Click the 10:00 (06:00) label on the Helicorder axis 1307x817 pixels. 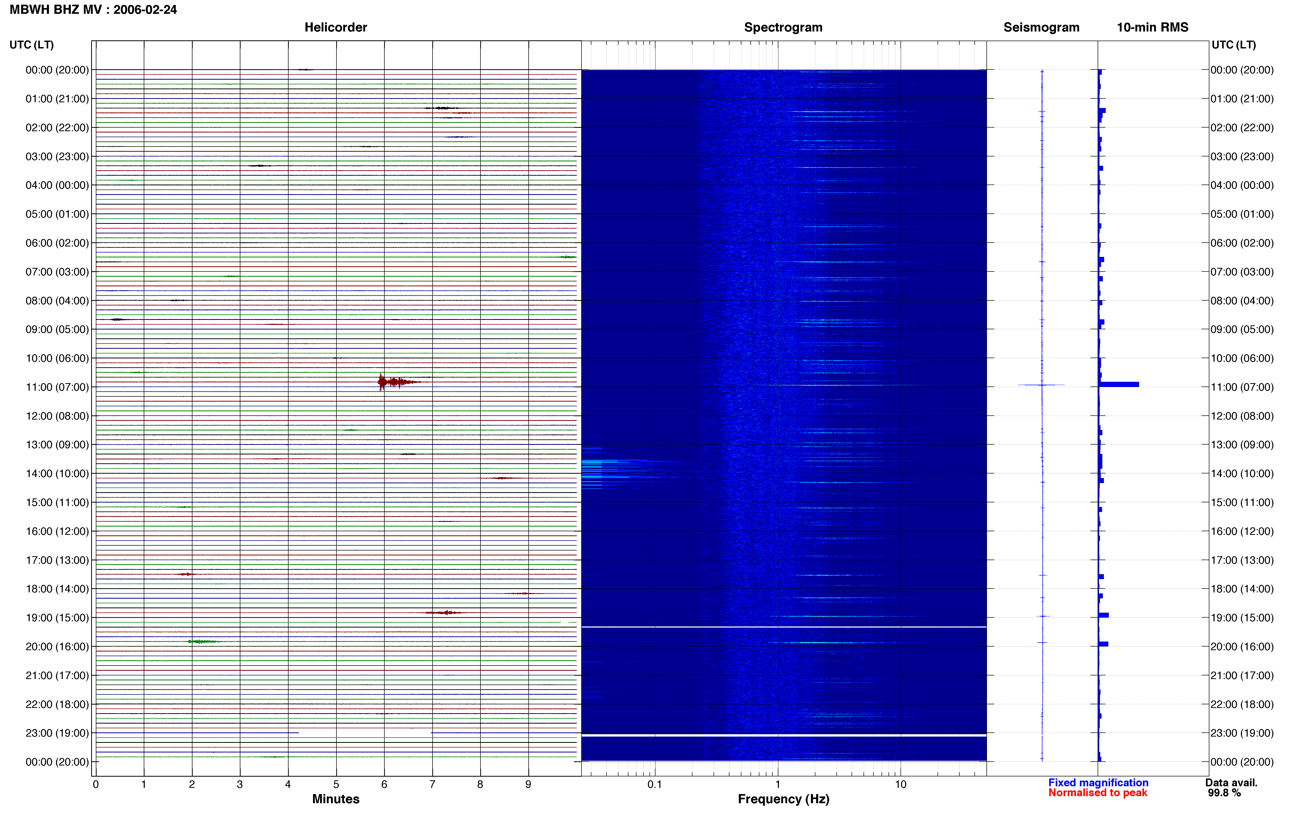[x=57, y=358]
